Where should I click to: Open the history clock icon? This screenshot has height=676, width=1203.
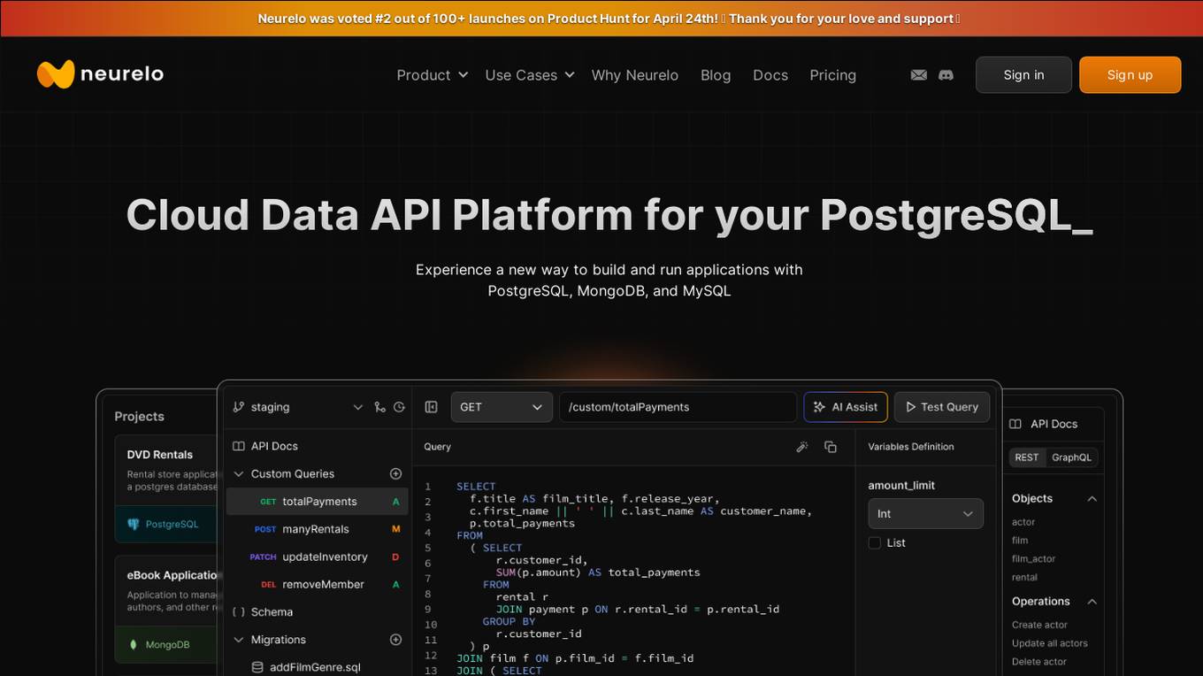click(x=399, y=407)
